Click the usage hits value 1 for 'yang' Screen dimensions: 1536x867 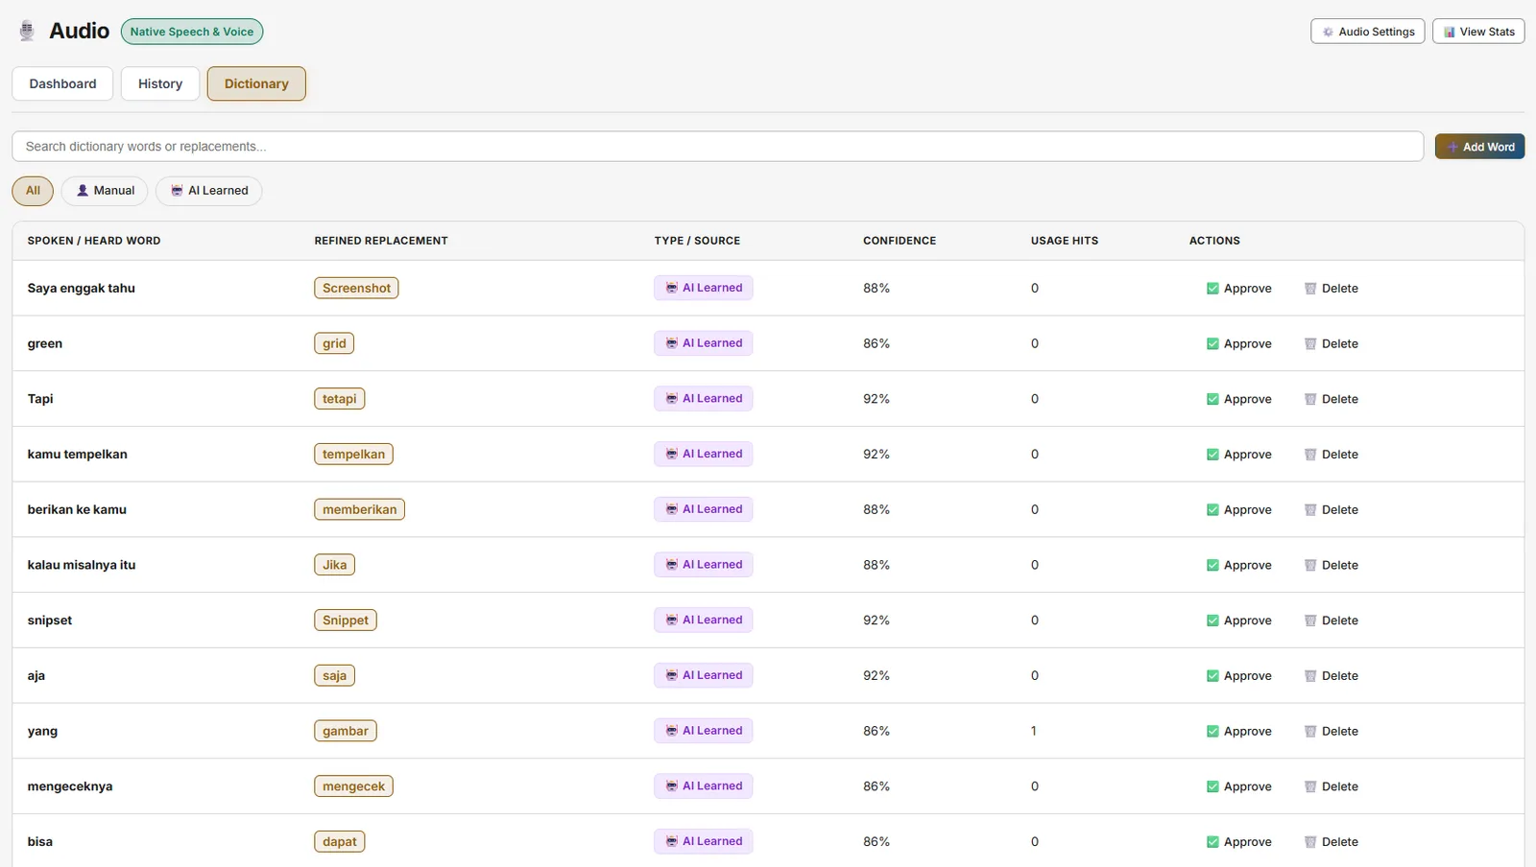(1034, 731)
